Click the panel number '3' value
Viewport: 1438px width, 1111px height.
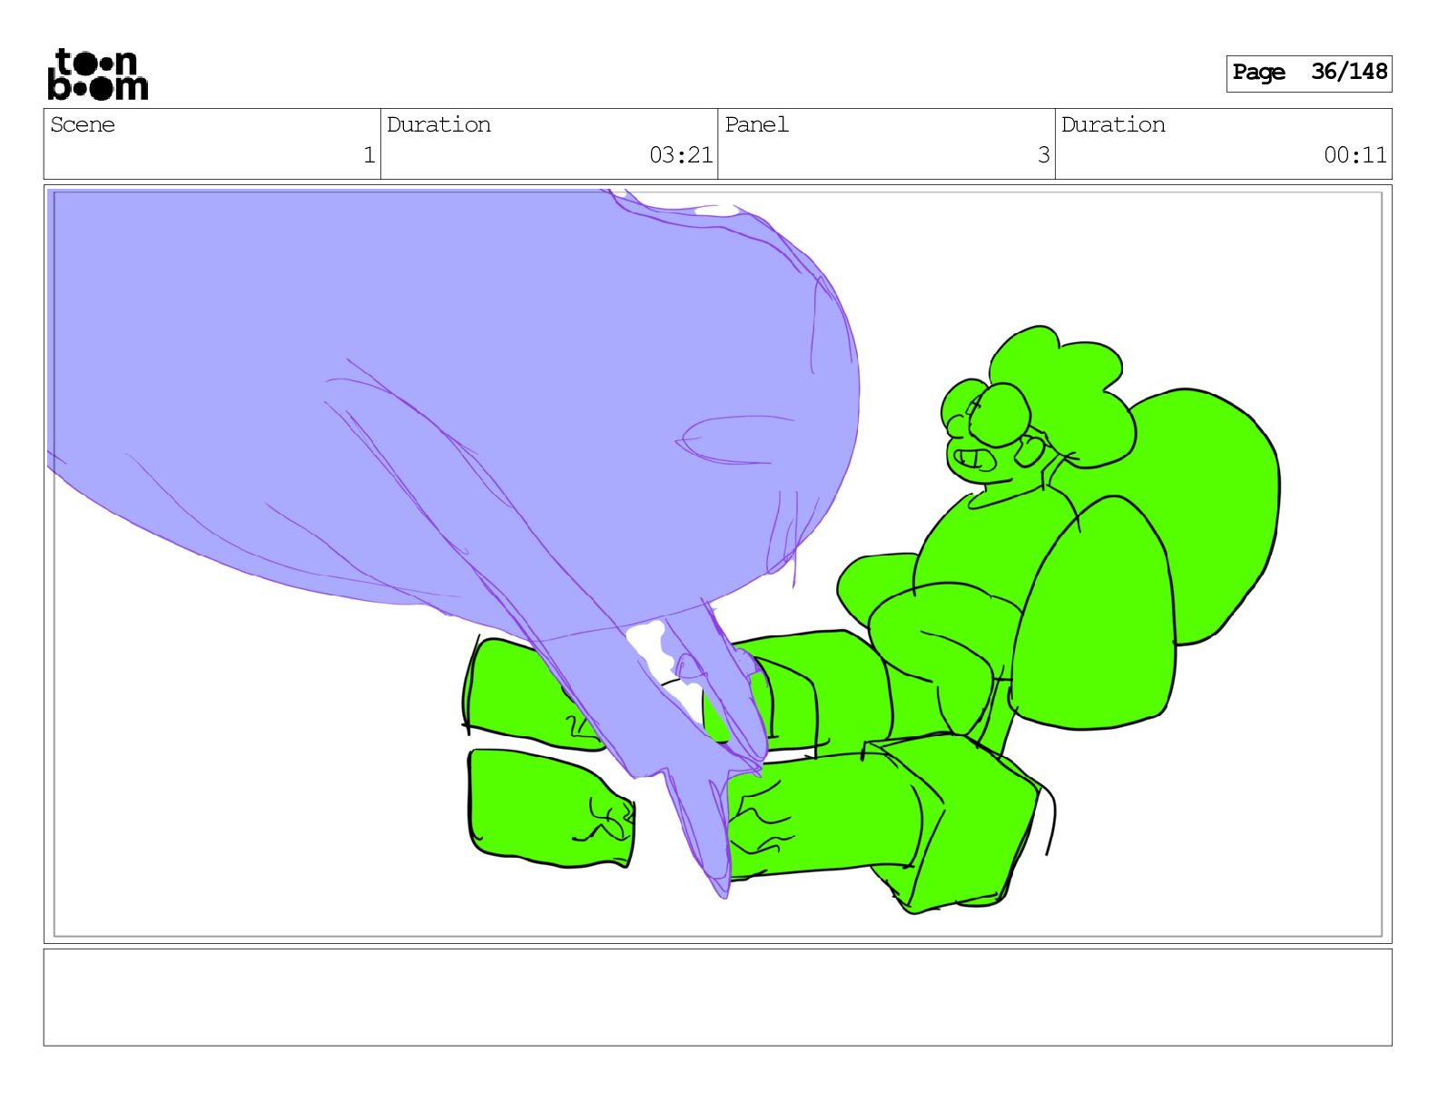point(1043,155)
